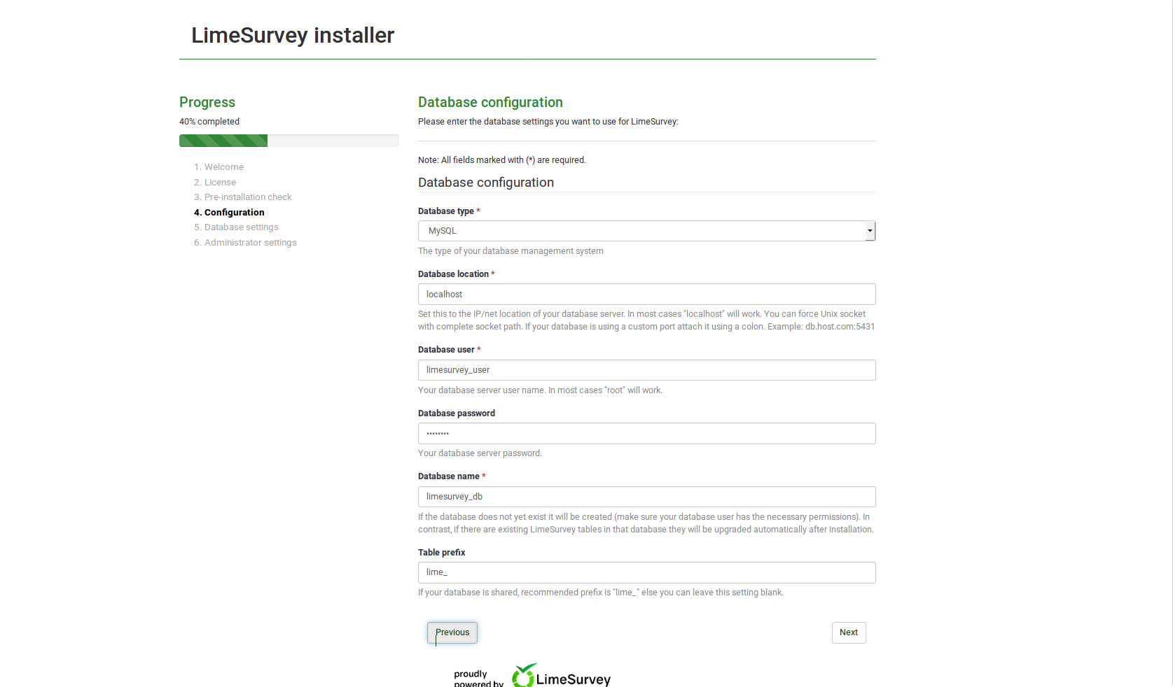Click the Table prefix input field
This screenshot has height=687, width=1173.
pos(646,572)
